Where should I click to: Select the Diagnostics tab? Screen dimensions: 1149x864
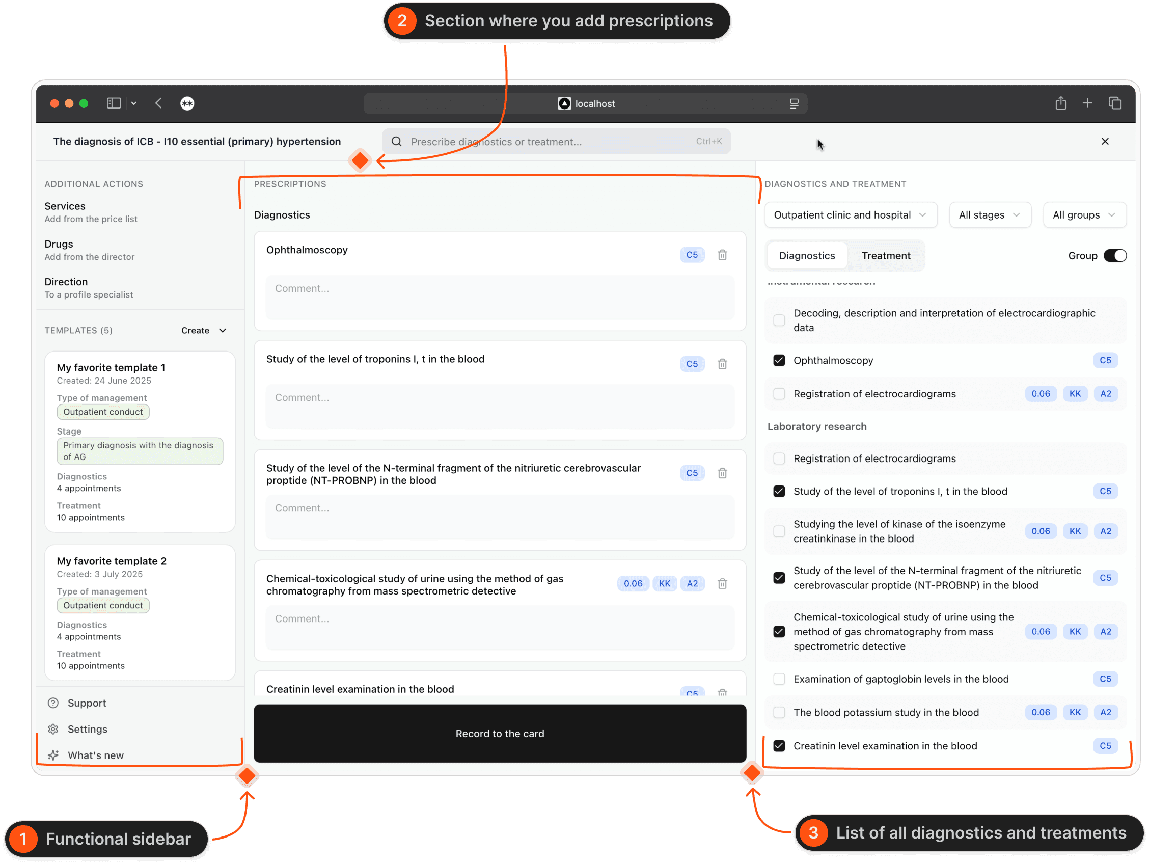point(807,256)
